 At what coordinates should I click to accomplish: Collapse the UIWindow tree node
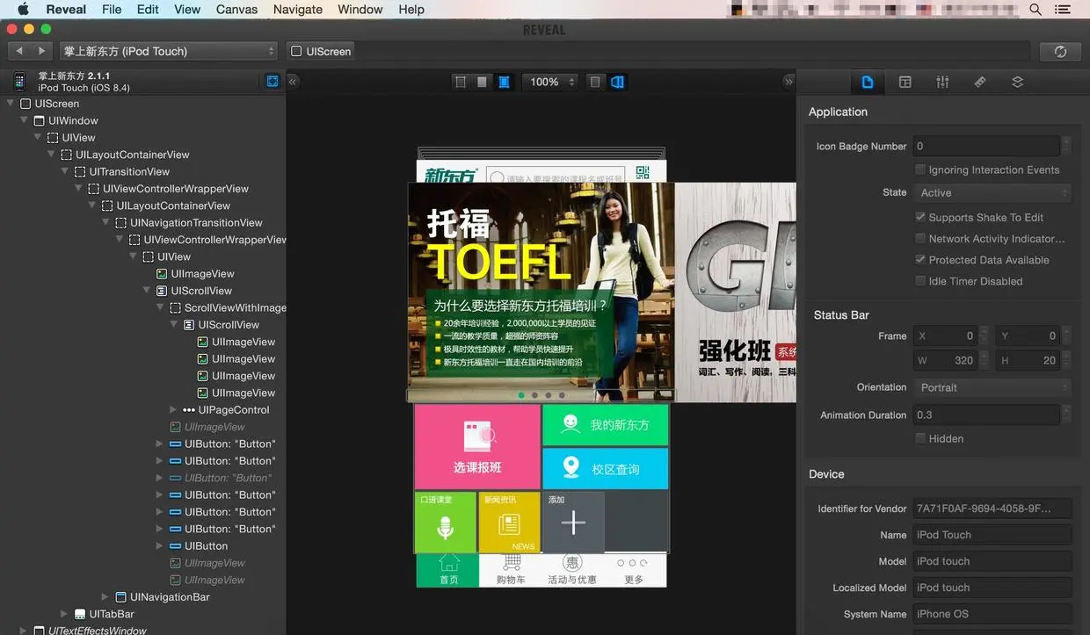coord(25,120)
